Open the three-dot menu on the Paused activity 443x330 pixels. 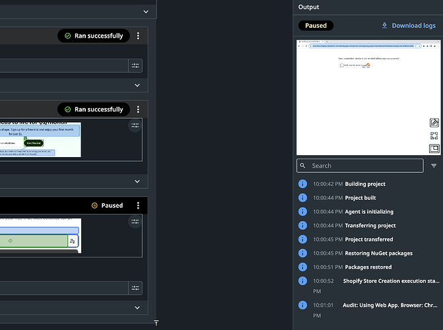138,205
